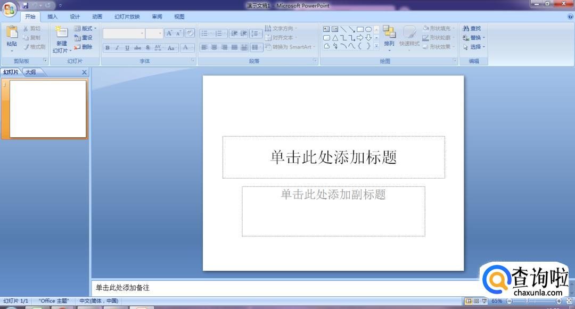Close the slides/outline pane
The image size is (575, 309).
tap(84, 72)
